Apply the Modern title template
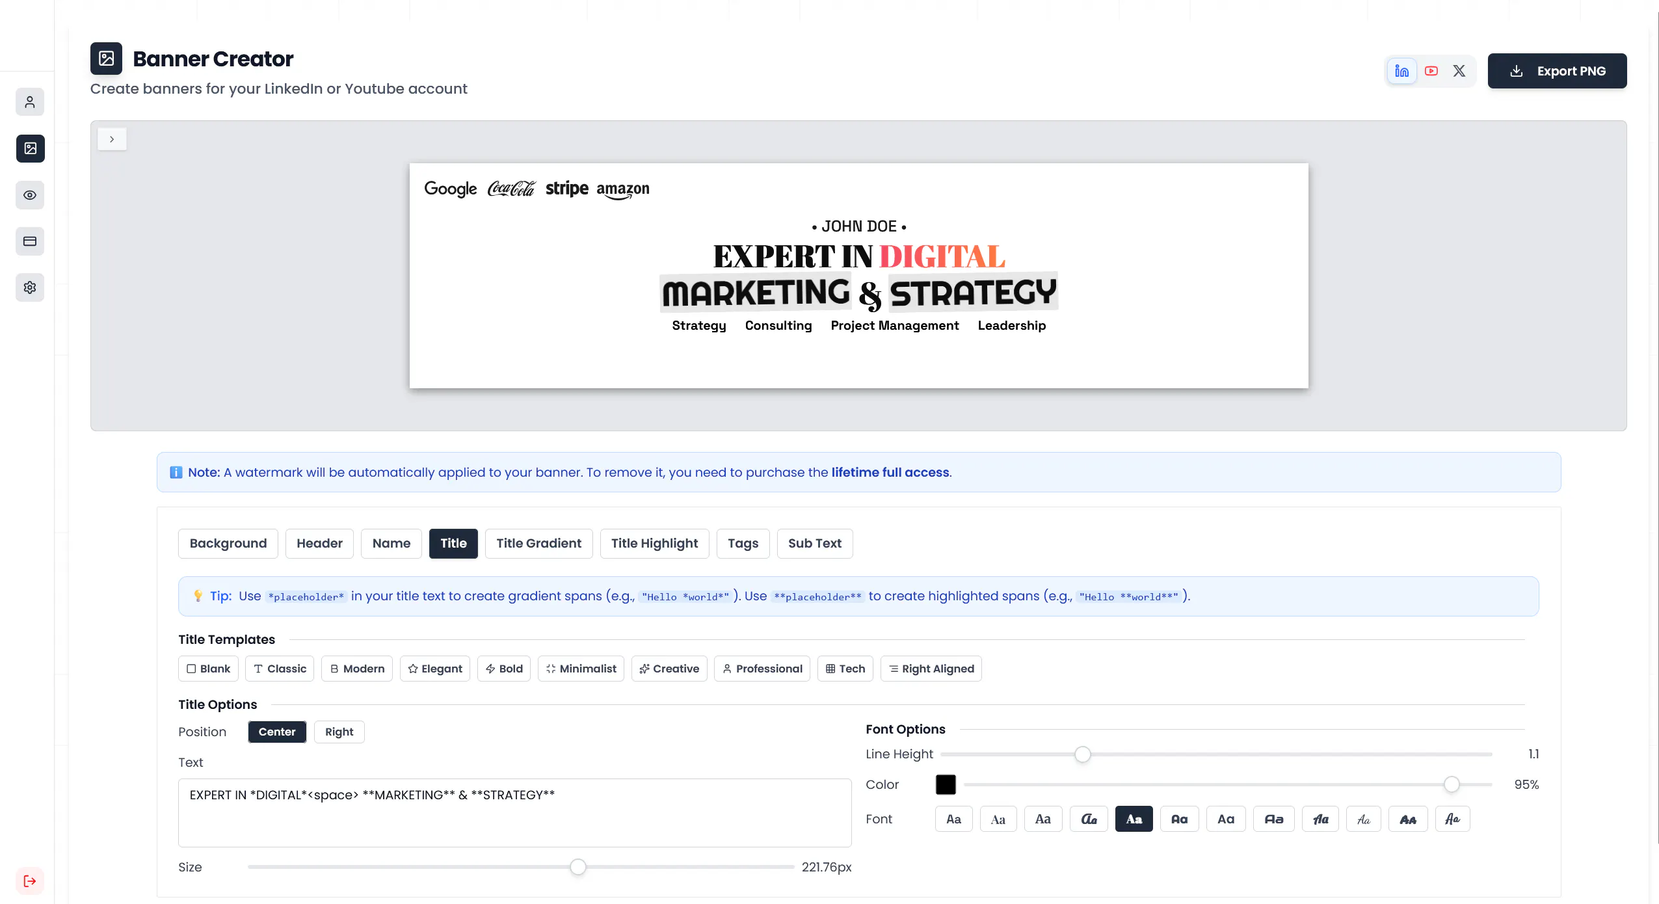 click(x=357, y=669)
